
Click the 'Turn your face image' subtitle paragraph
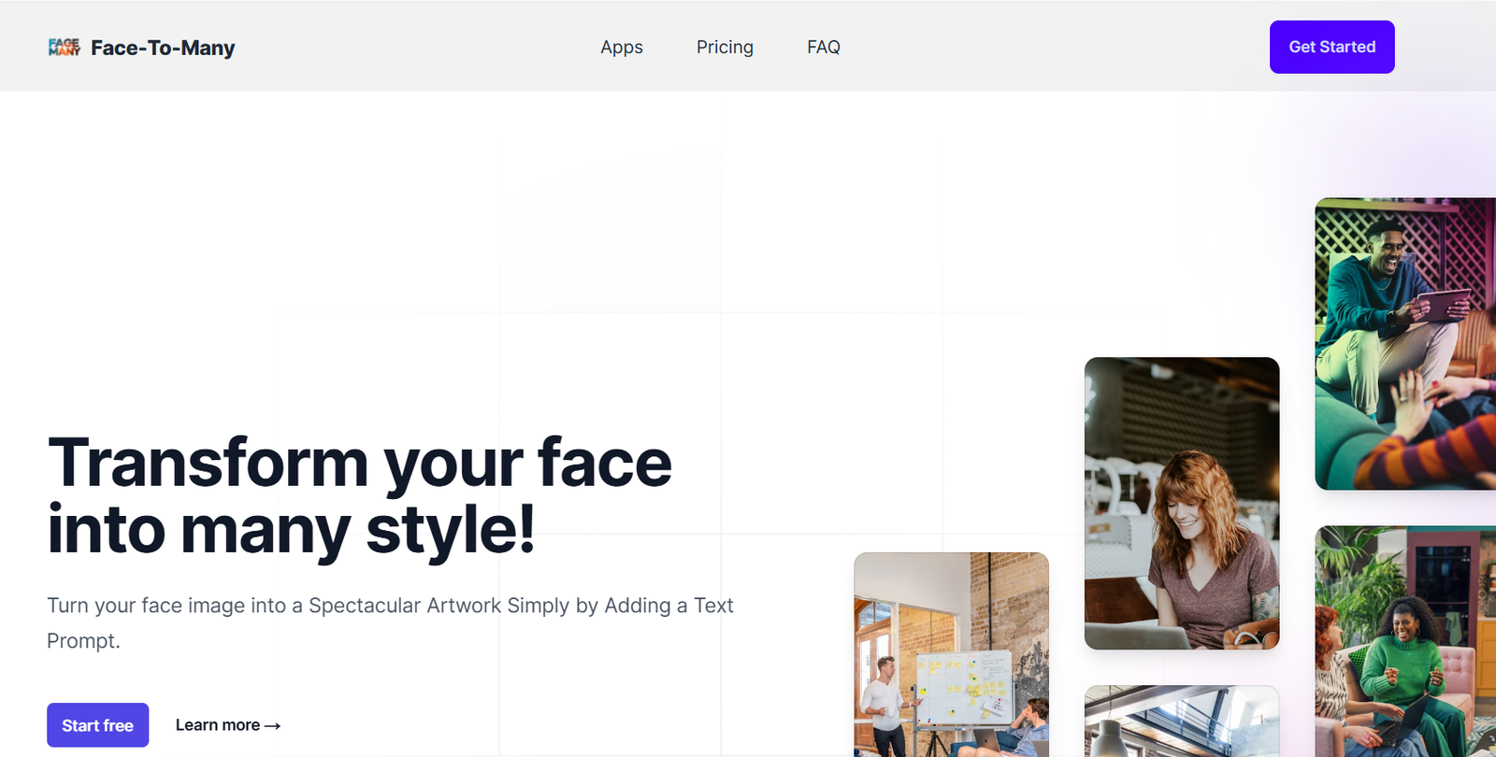click(x=390, y=622)
